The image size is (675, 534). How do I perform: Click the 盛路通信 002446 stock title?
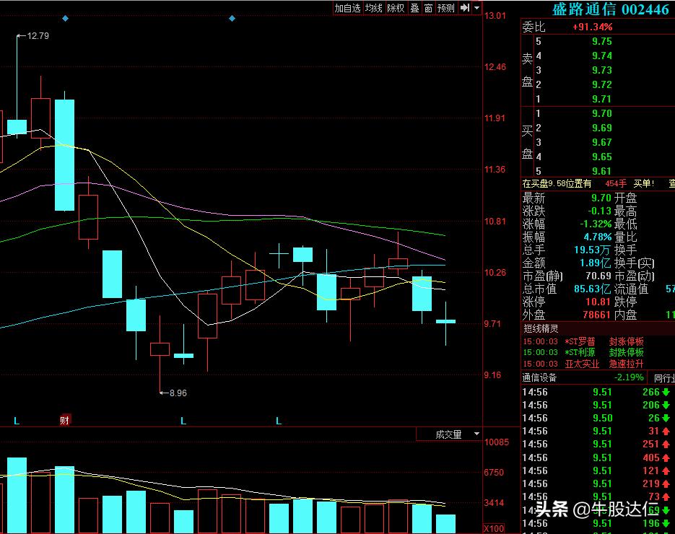[611, 9]
